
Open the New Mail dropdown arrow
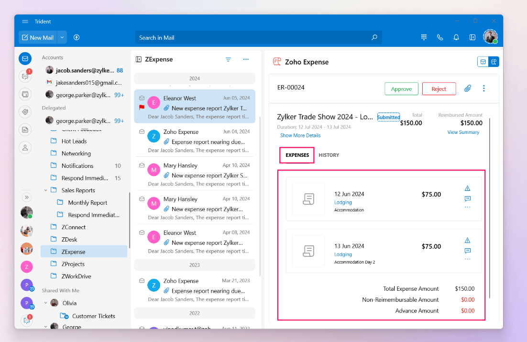[x=62, y=38]
